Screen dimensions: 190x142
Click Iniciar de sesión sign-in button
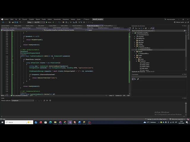coord(170,19)
